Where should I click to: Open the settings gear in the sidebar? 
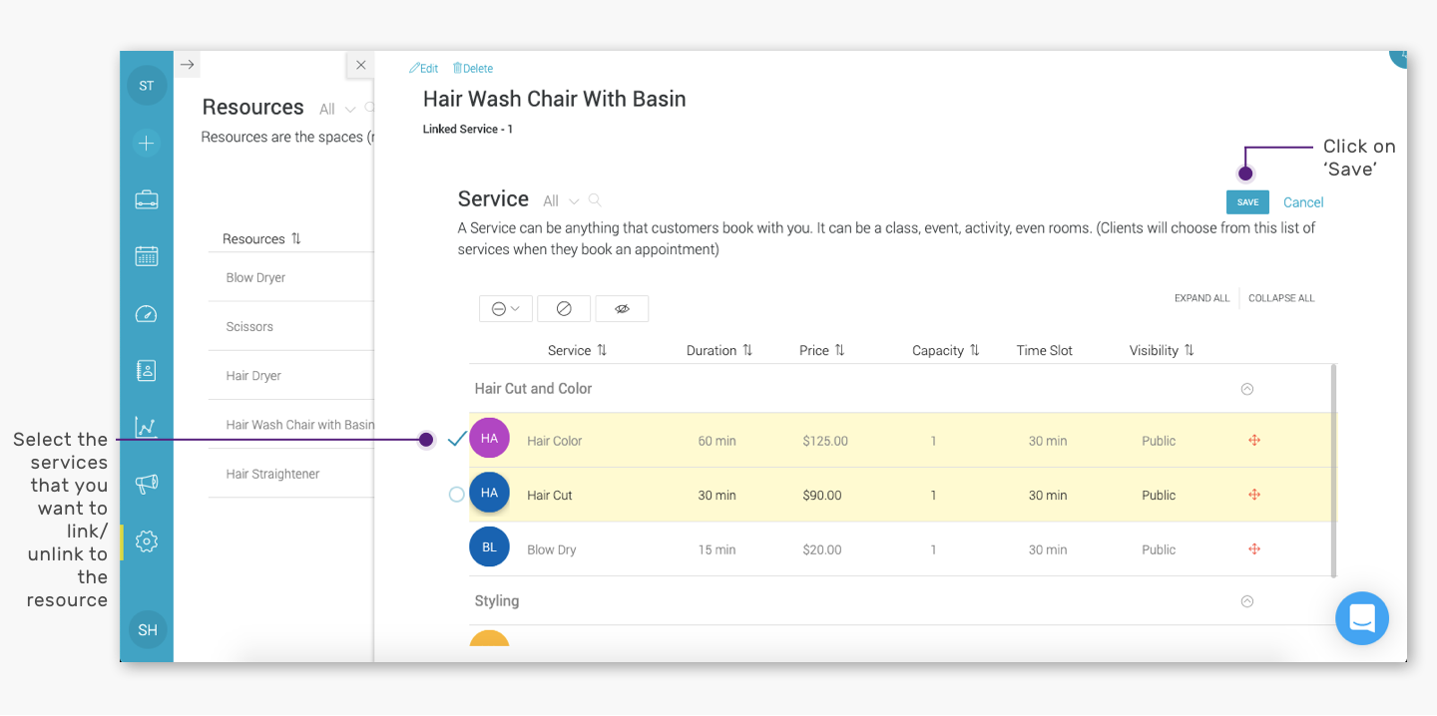coord(147,541)
